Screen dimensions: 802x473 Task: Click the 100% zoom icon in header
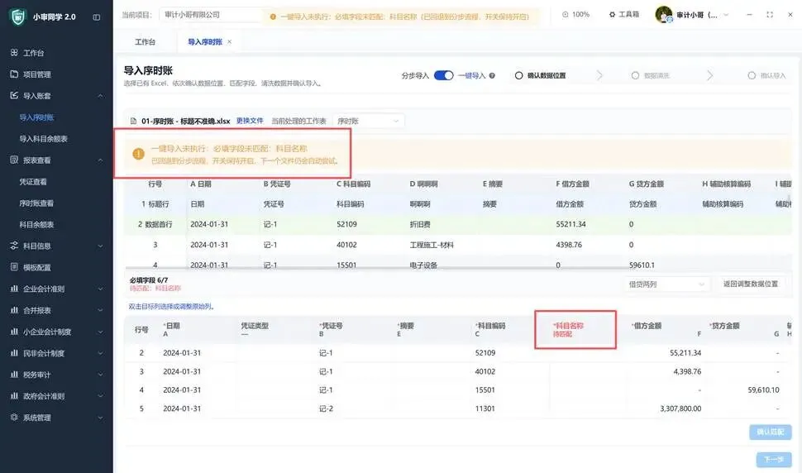[566, 14]
